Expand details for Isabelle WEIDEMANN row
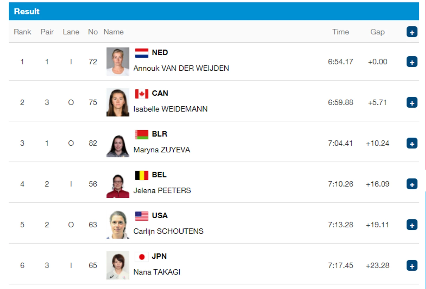Viewport: 426px width, 289px height. coord(412,103)
